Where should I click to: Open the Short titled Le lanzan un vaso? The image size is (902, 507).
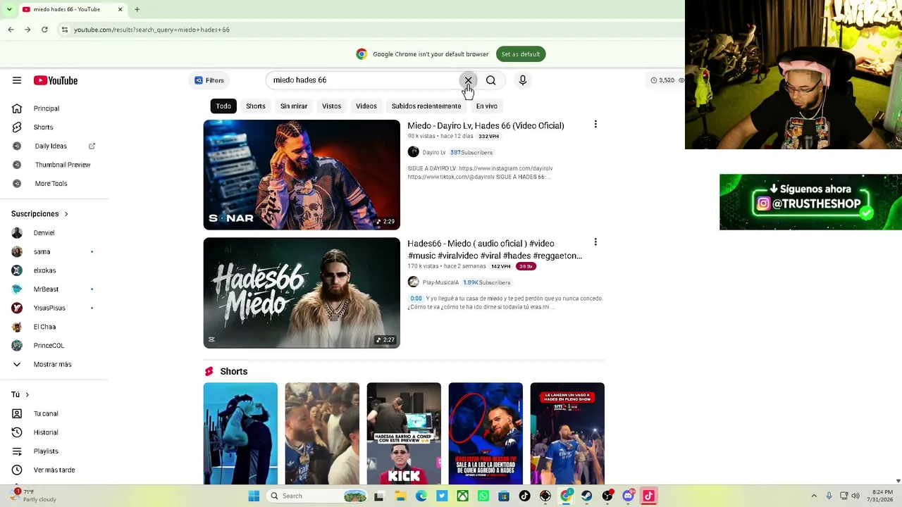coord(567,434)
